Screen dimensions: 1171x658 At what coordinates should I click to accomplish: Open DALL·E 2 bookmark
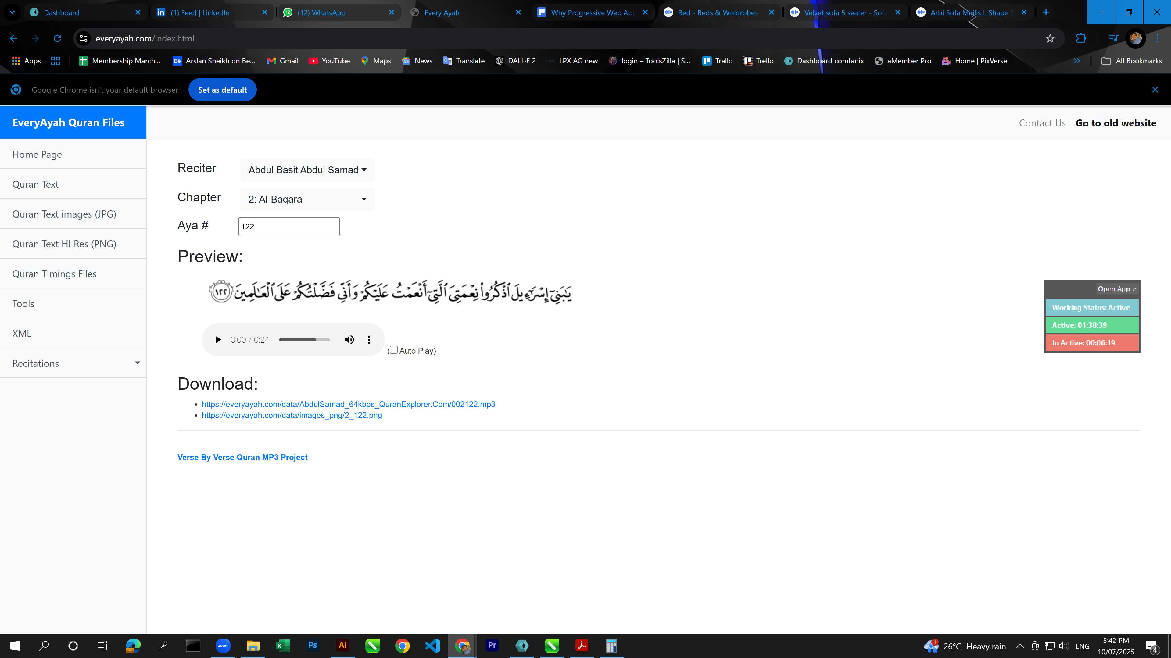point(515,61)
